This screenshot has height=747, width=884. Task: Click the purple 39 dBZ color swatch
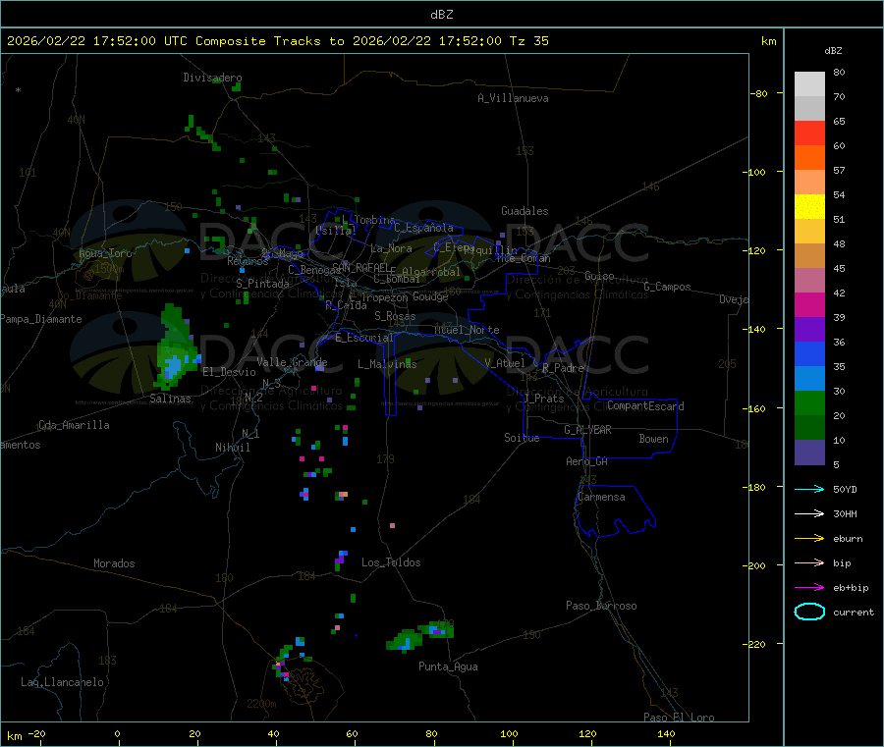click(x=809, y=330)
